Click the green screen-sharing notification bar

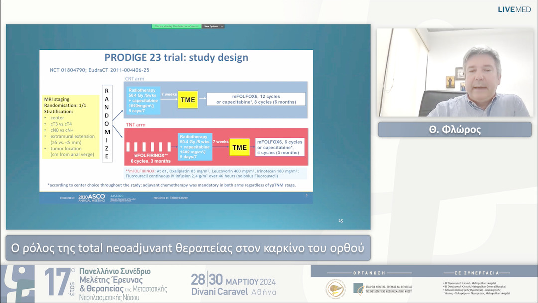[x=176, y=26]
